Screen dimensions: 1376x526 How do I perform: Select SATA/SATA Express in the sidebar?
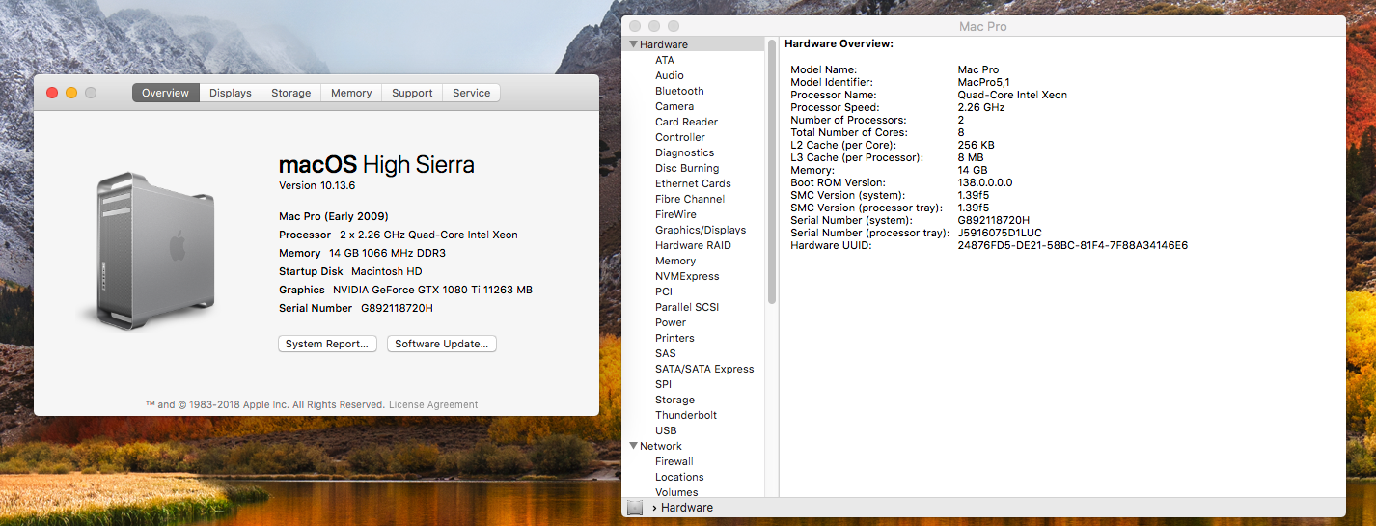click(x=704, y=369)
